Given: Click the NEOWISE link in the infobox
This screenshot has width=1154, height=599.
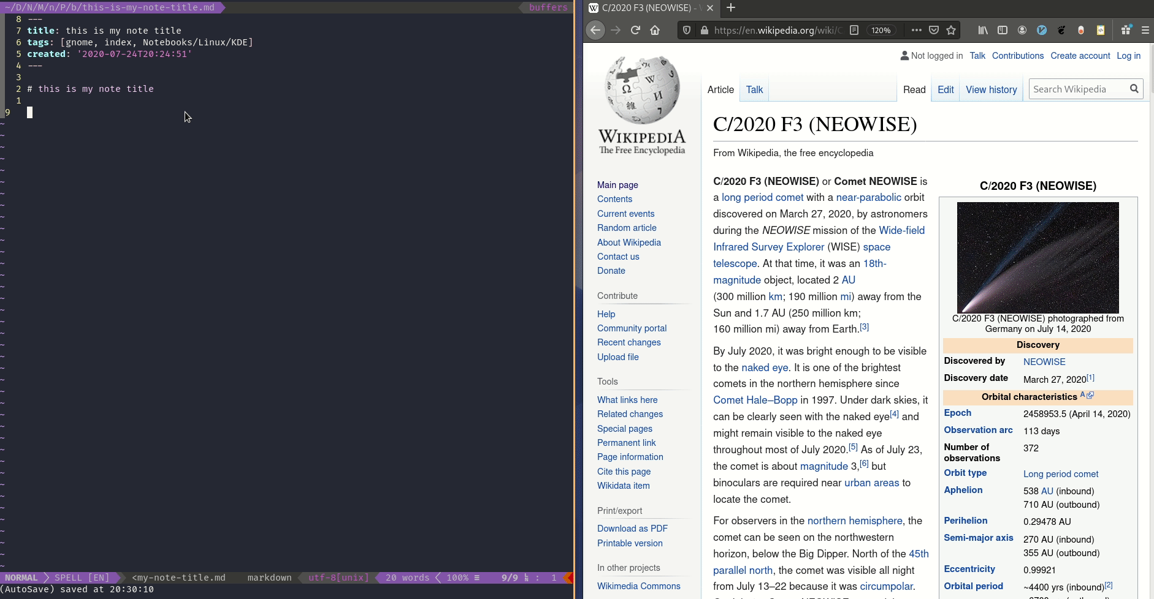Looking at the screenshot, I should pyautogui.click(x=1044, y=362).
